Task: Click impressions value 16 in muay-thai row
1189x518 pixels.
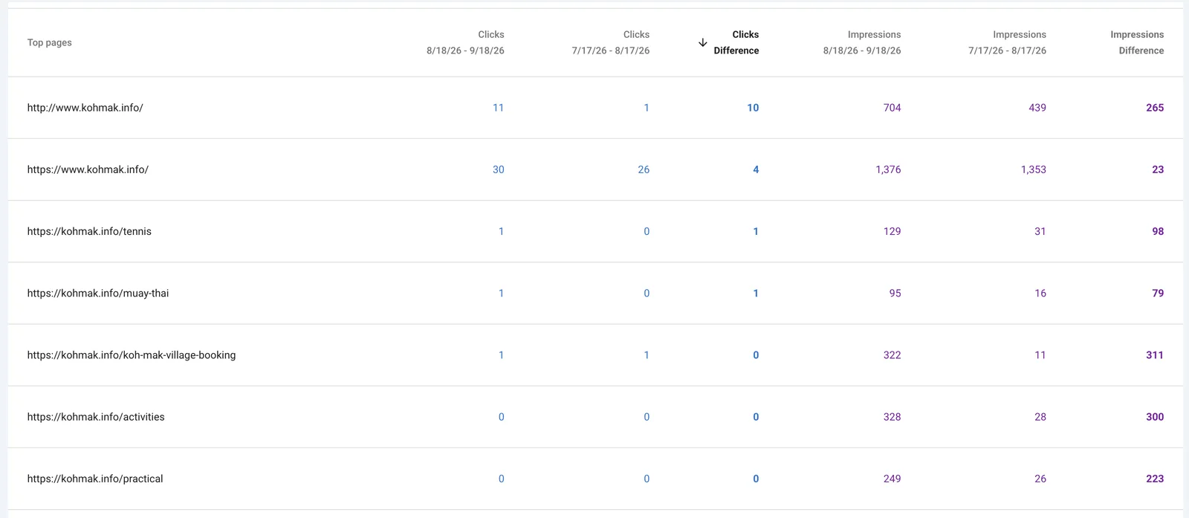Action: point(1040,293)
